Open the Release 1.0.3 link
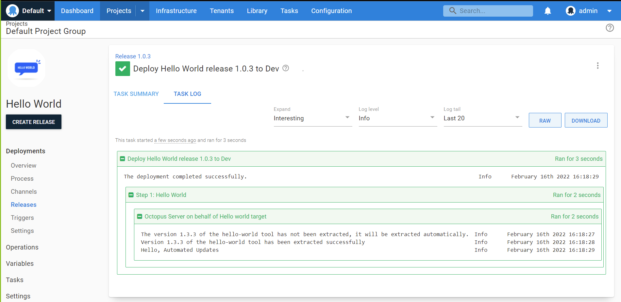The height and width of the screenshot is (302, 621). point(133,56)
